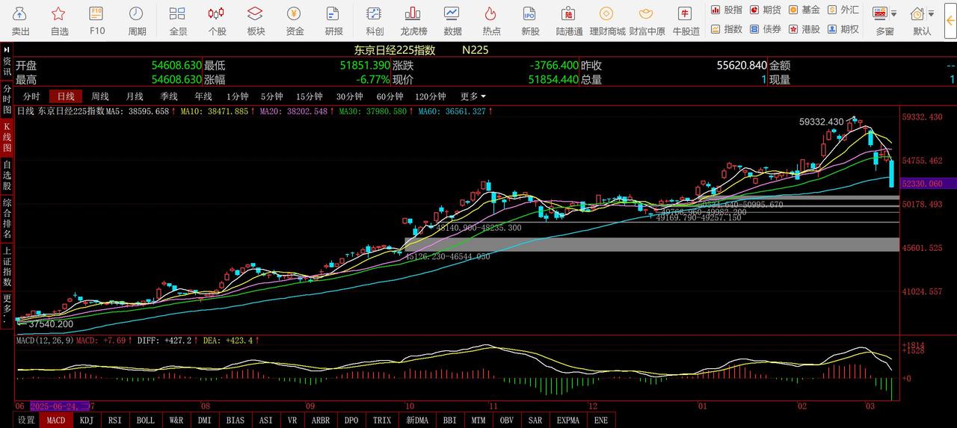Switch to the KDJ indicator
Image resolution: width=957 pixels, height=428 pixels.
tap(87, 420)
